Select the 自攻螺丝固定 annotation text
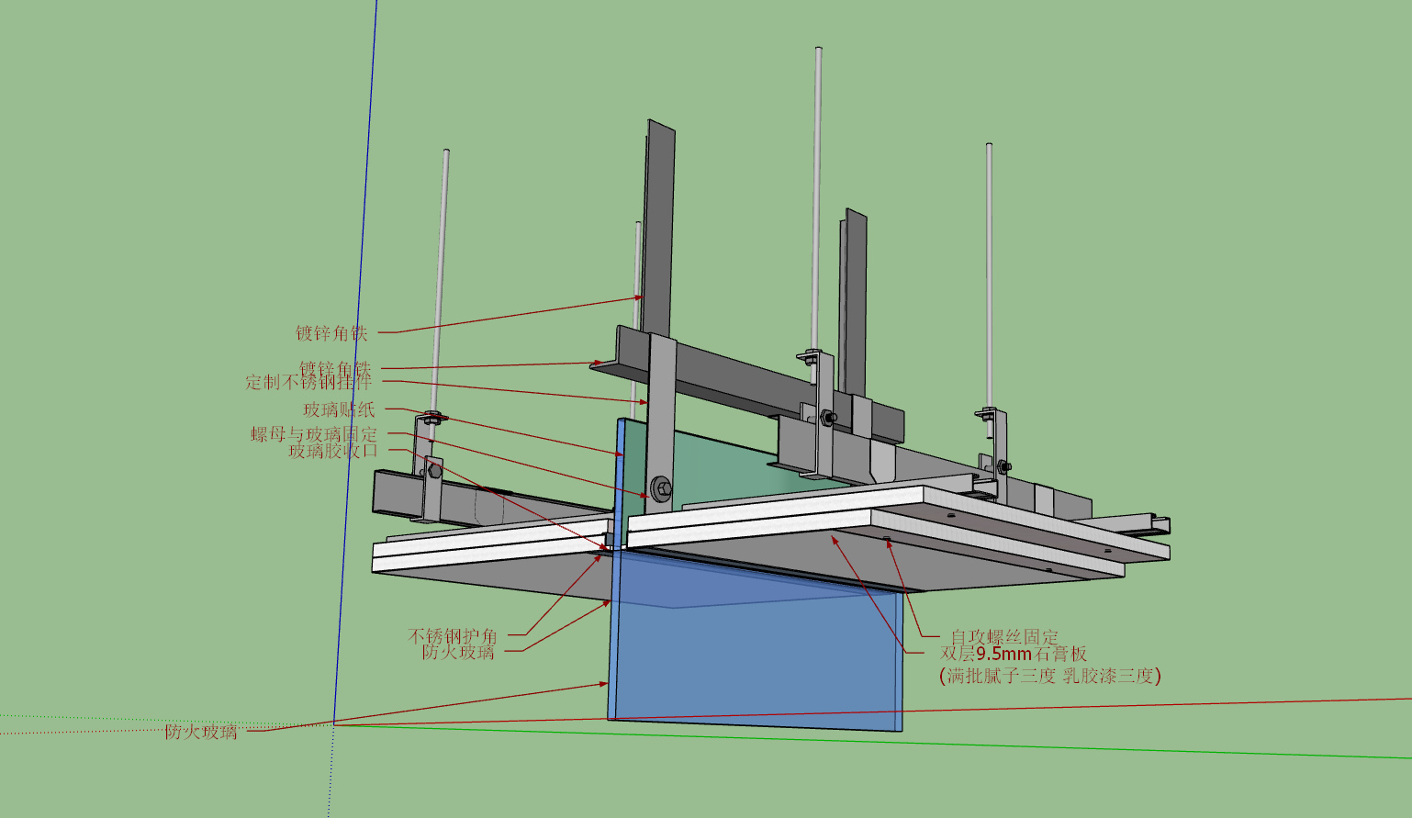 pos(1004,636)
